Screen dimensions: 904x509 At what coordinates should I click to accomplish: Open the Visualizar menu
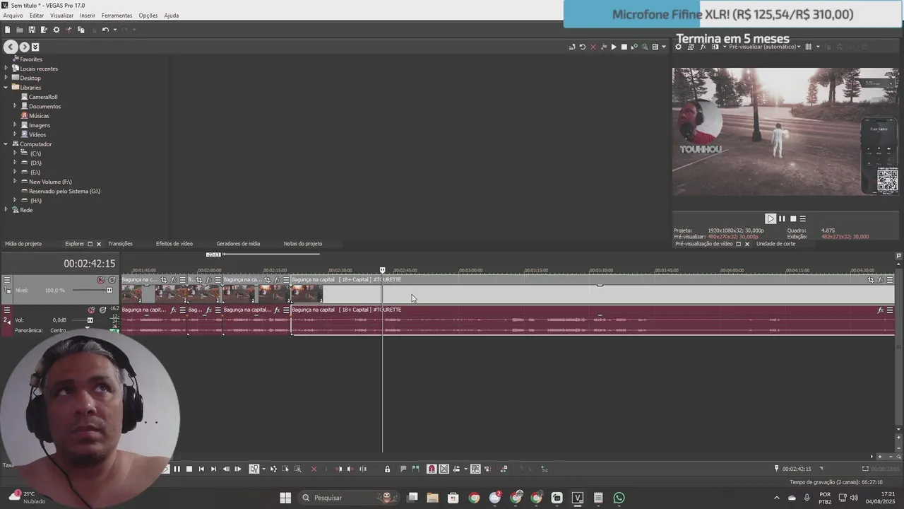click(x=61, y=16)
